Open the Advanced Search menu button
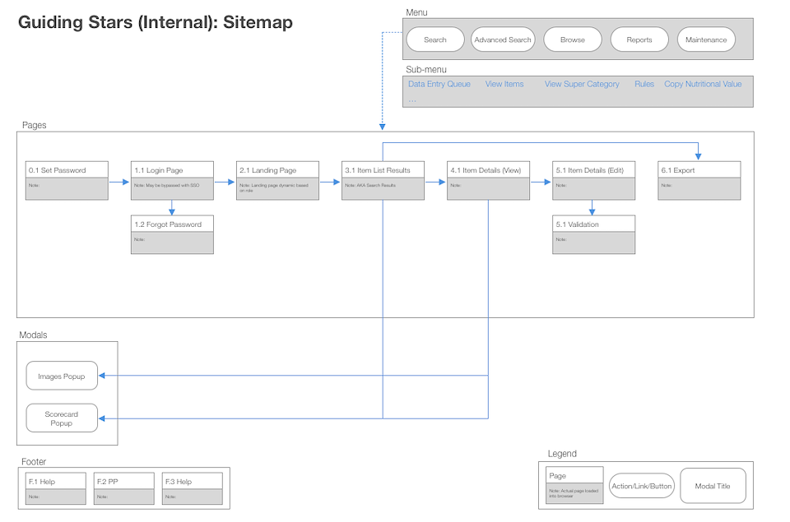 click(502, 39)
